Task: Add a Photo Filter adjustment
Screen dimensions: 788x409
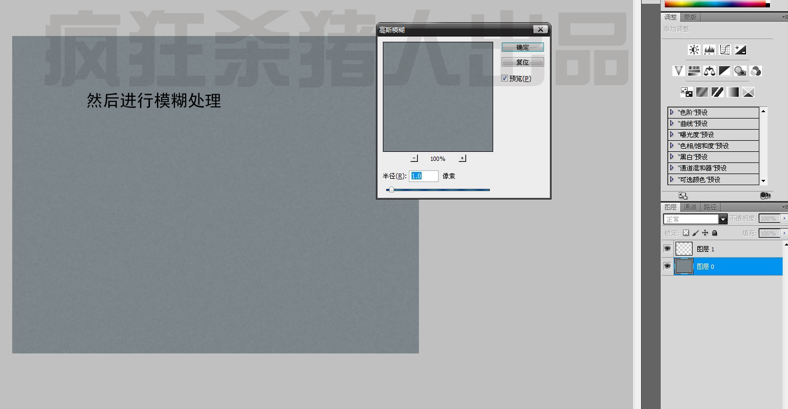Action: (x=740, y=71)
